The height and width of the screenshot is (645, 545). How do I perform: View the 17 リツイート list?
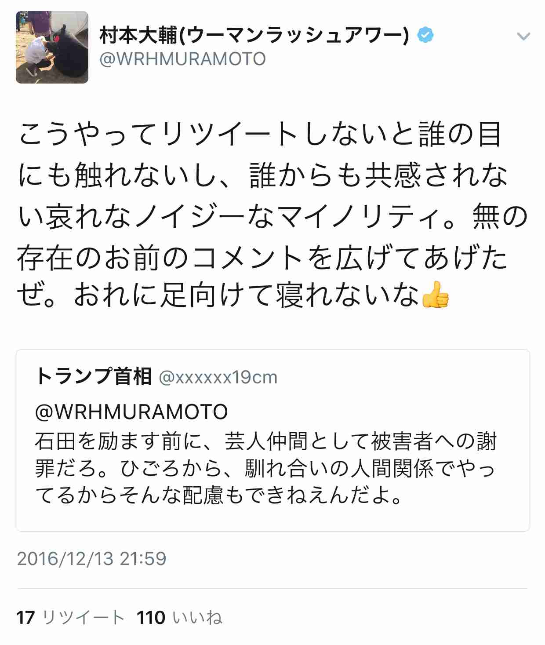[x=71, y=617]
